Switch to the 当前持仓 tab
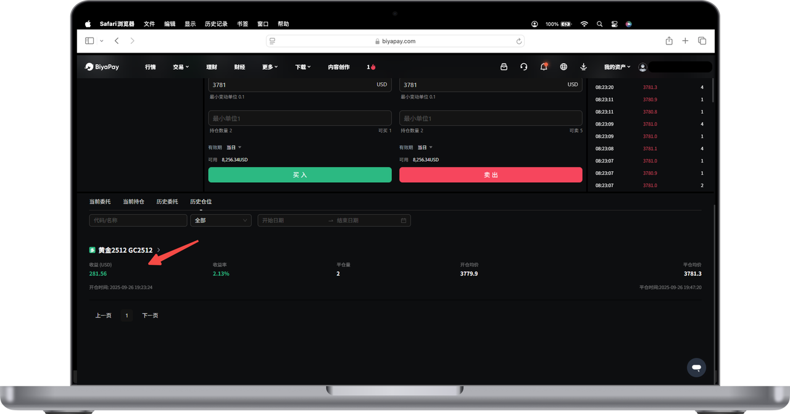 [x=133, y=201]
